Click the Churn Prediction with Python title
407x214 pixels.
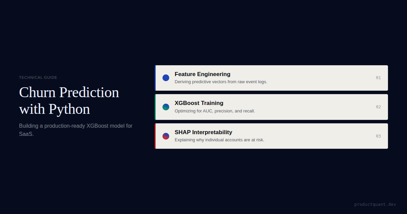click(x=69, y=101)
